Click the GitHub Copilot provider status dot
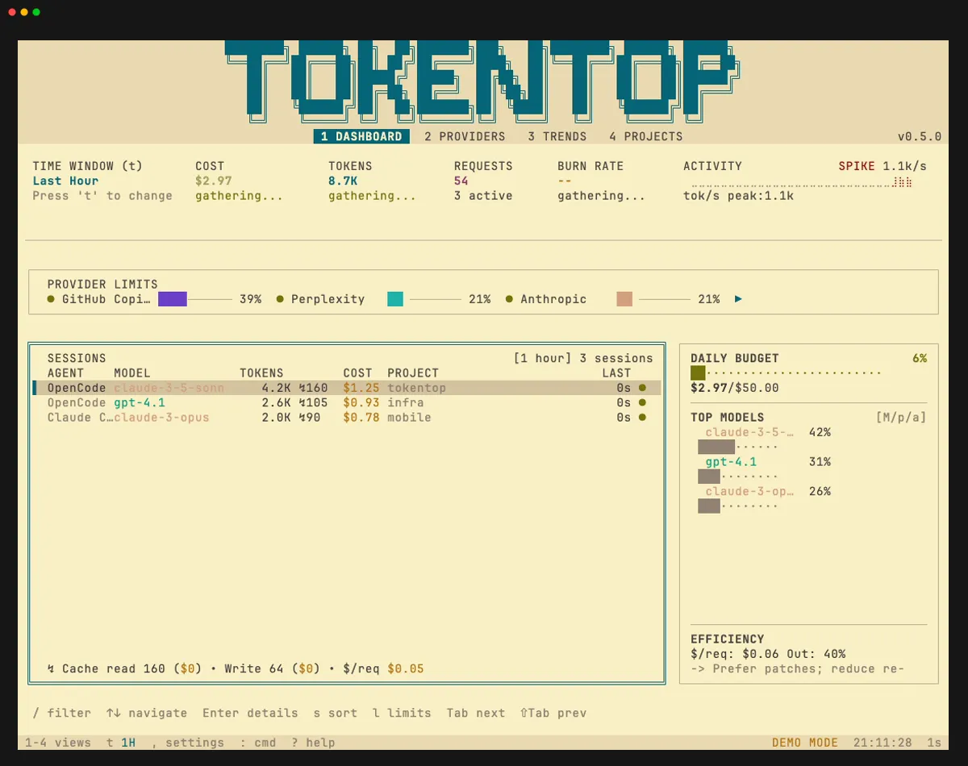This screenshot has height=766, width=968. click(x=50, y=298)
